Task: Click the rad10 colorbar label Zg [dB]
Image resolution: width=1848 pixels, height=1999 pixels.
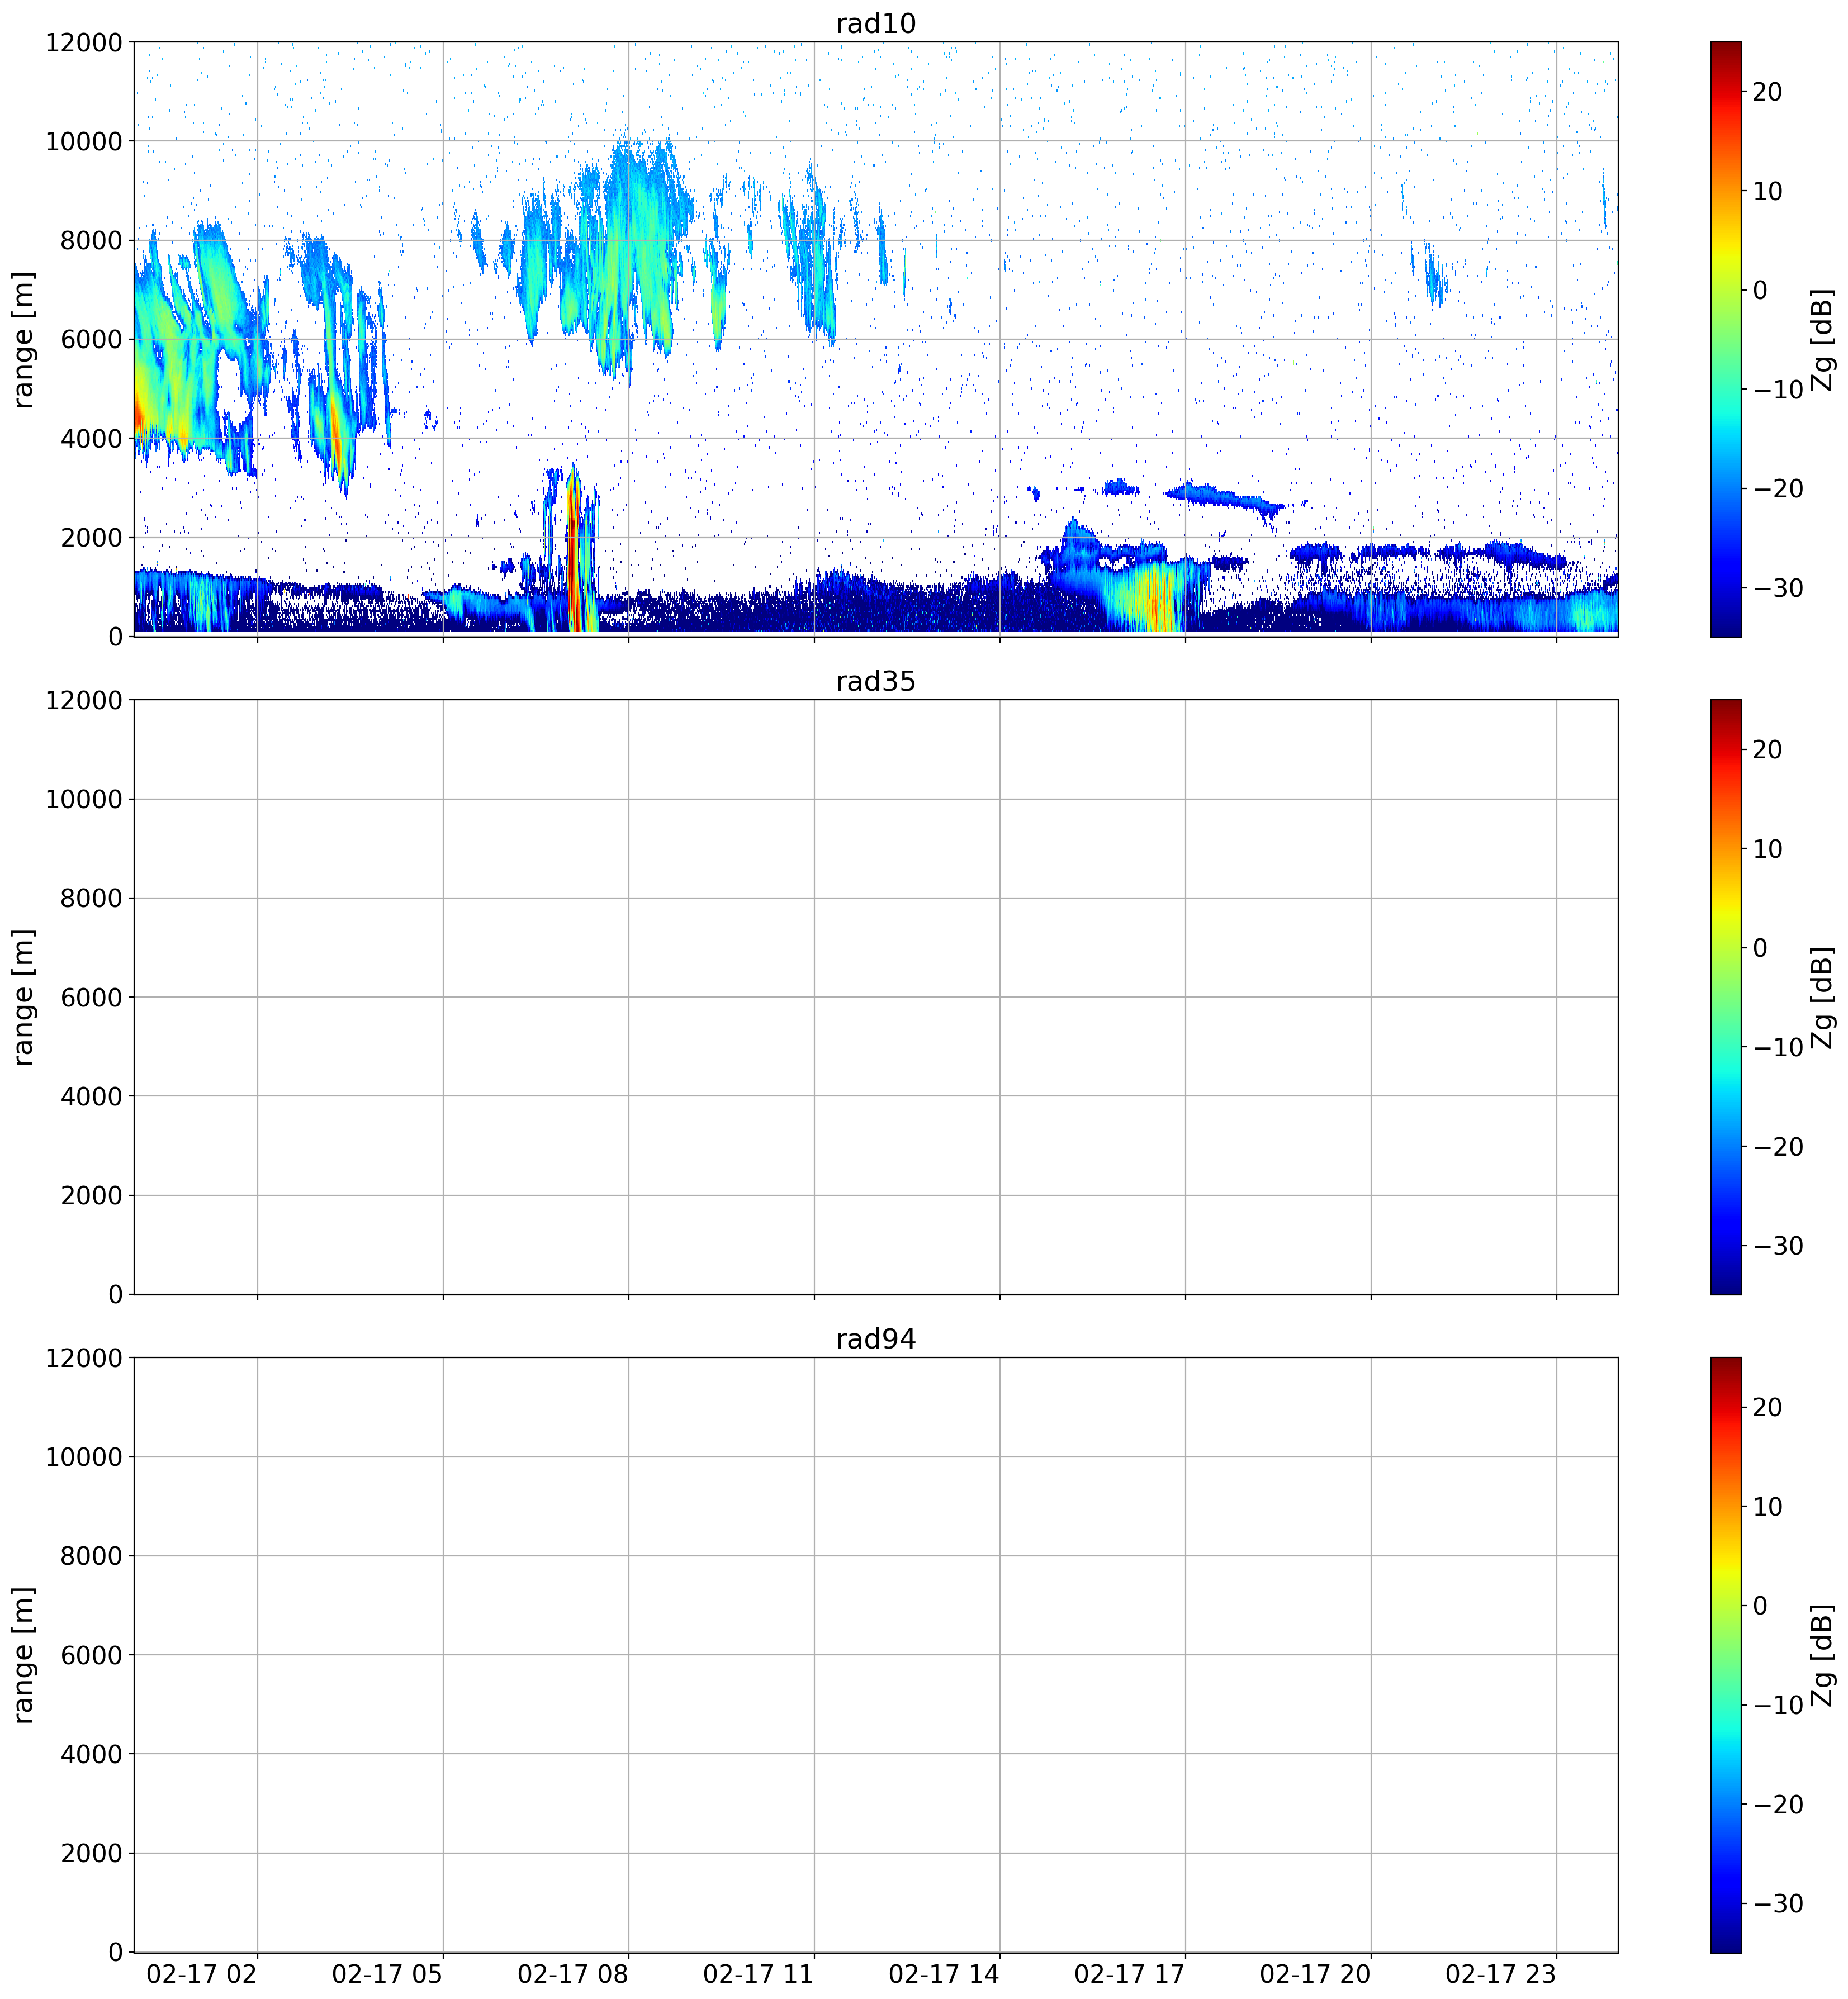Action: tap(1823, 339)
